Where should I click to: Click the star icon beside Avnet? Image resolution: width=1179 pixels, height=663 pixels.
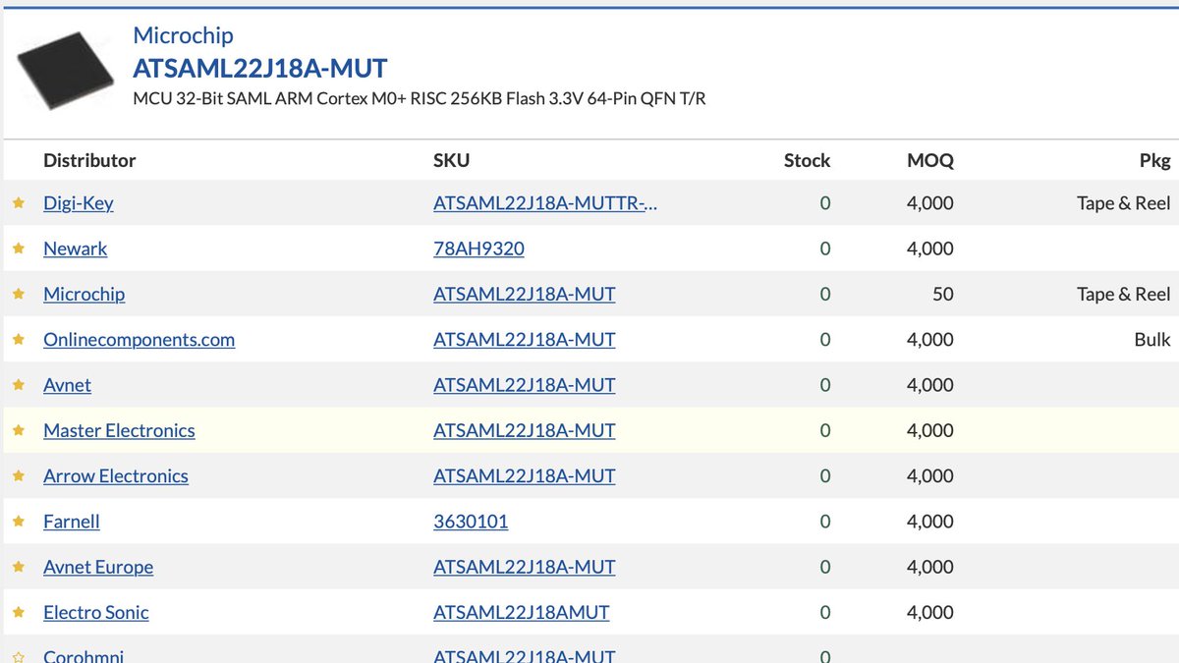[18, 385]
